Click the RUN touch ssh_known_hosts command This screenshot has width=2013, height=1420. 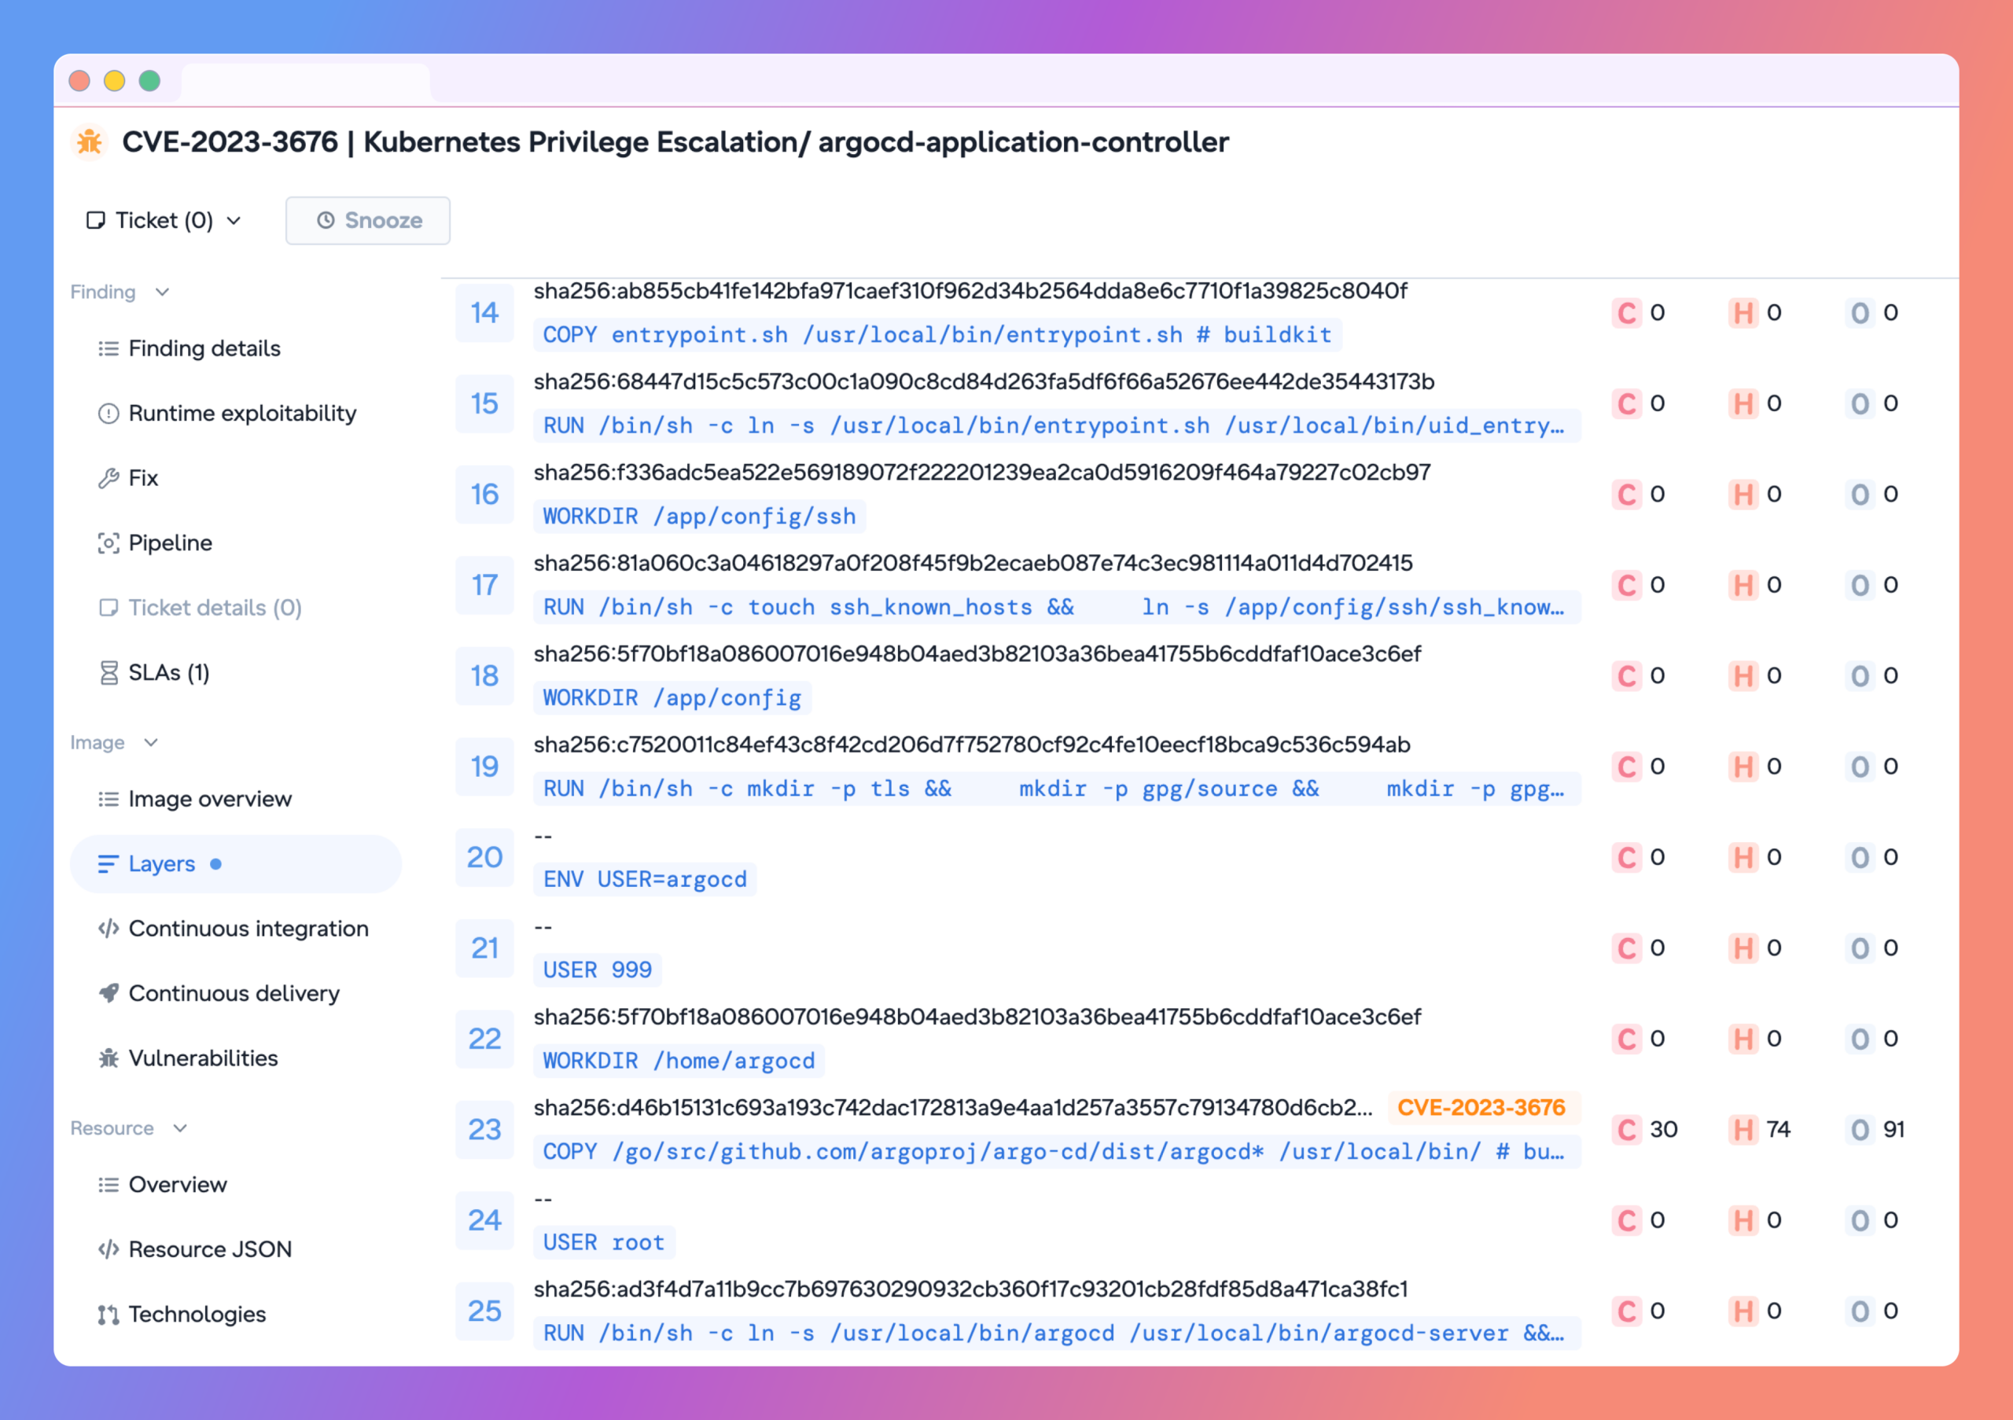(x=1058, y=608)
